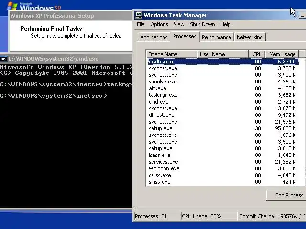
Task: Select svchost.exe using 3,872 K memory
Action: point(223,108)
